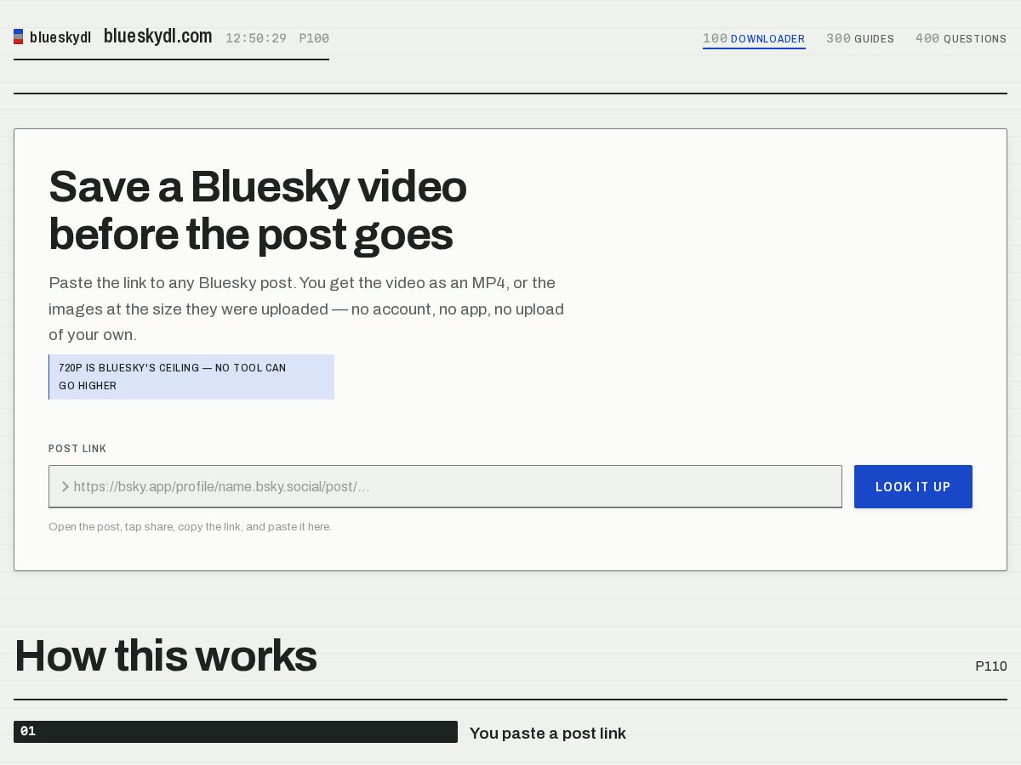Screen dimensions: 1021x765
Task: Click the "Save a Bluesky video" headline
Action: [258, 210]
